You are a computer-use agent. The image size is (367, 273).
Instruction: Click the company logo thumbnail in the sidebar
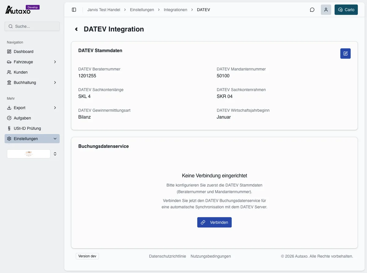29,154
